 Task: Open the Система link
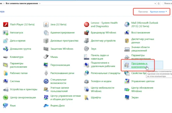(x=15, y=81)
